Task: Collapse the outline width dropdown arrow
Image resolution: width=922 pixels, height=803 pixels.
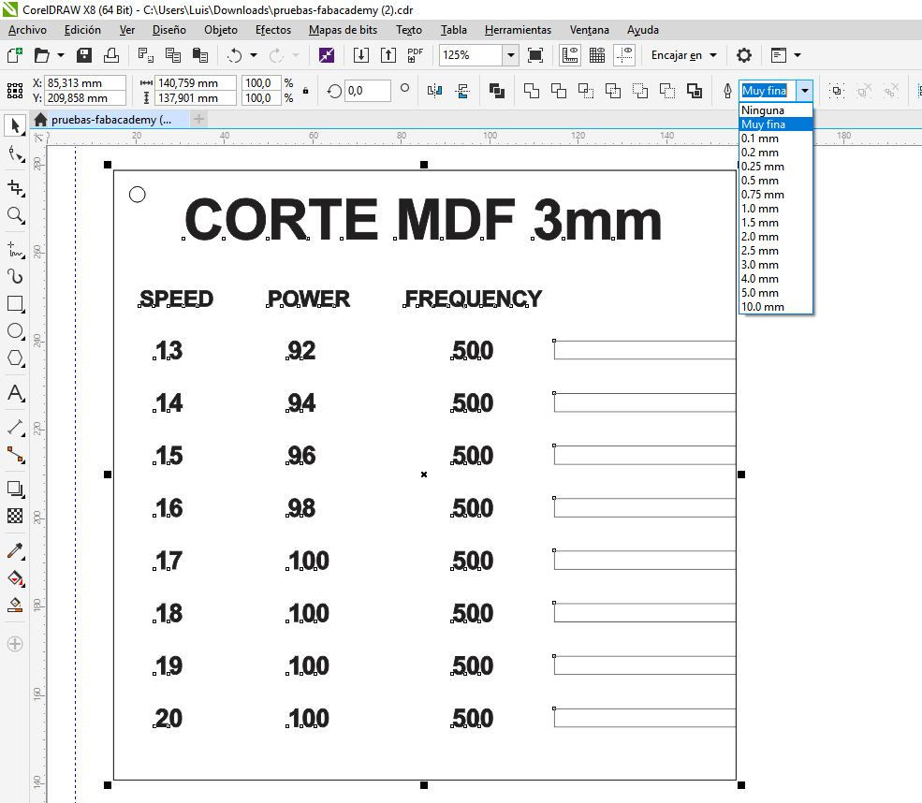Action: pos(804,91)
